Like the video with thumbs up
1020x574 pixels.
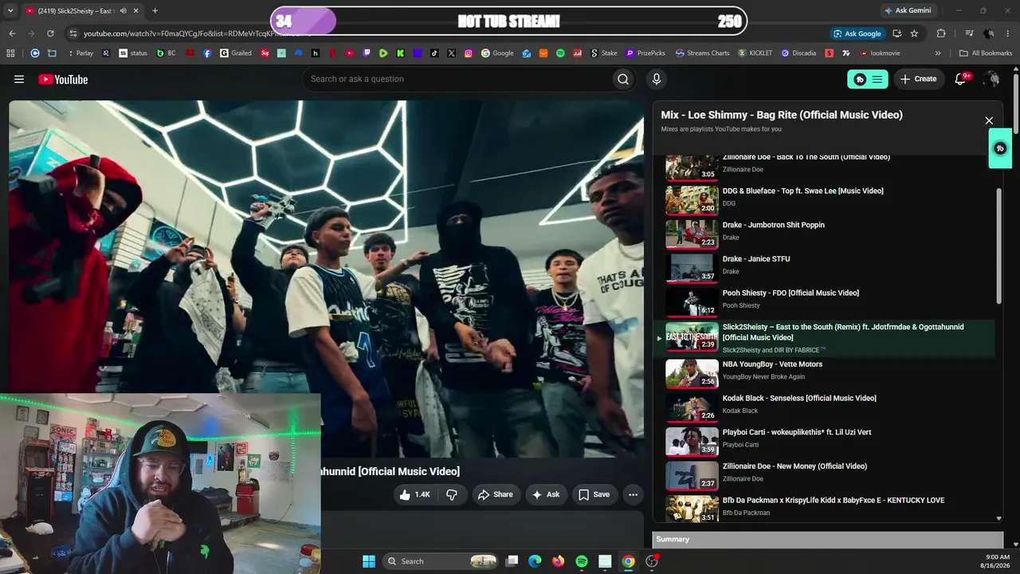[x=415, y=494]
